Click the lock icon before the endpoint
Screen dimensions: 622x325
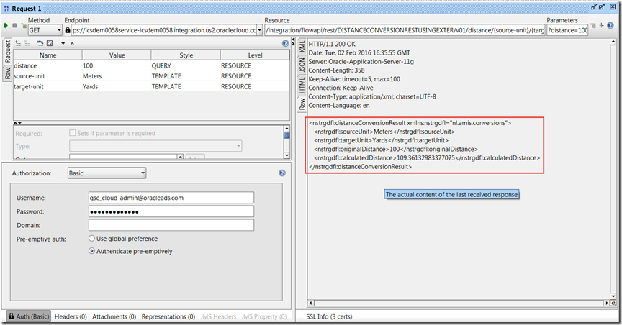click(x=68, y=30)
